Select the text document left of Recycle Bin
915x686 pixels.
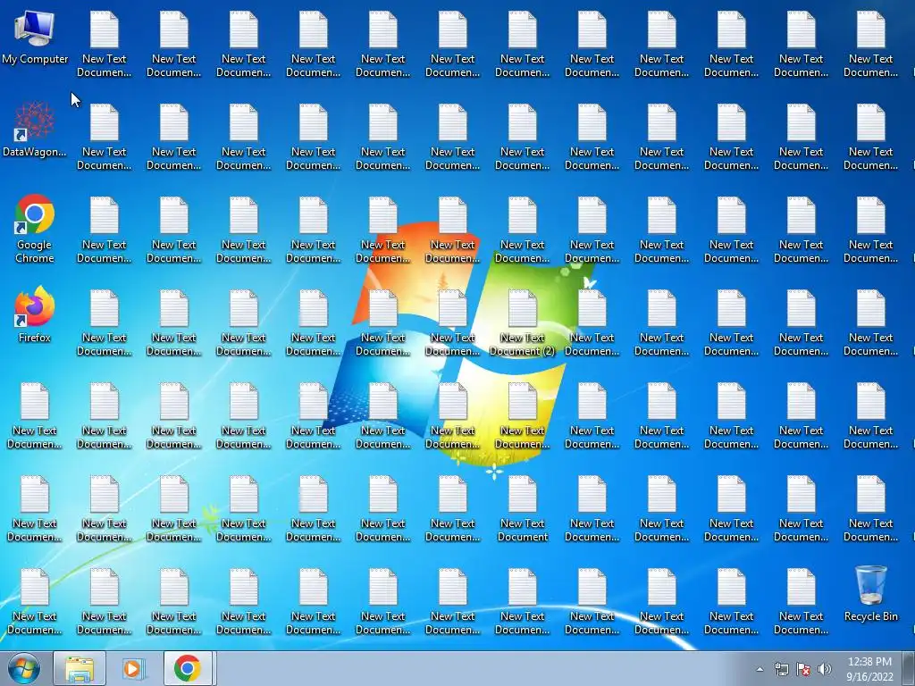pos(801,602)
